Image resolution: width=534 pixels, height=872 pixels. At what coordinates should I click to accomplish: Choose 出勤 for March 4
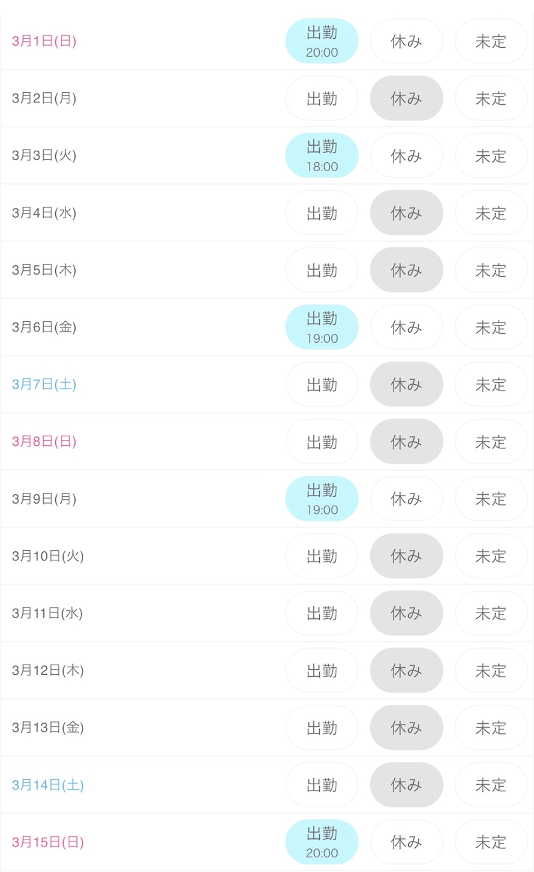pos(322,213)
